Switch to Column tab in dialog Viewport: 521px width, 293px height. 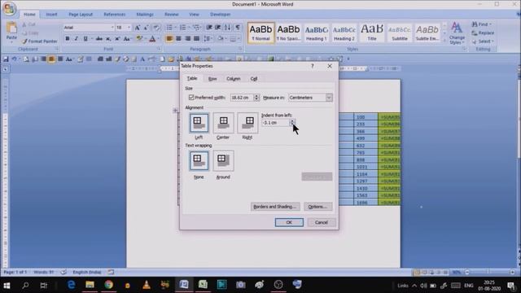click(x=234, y=79)
